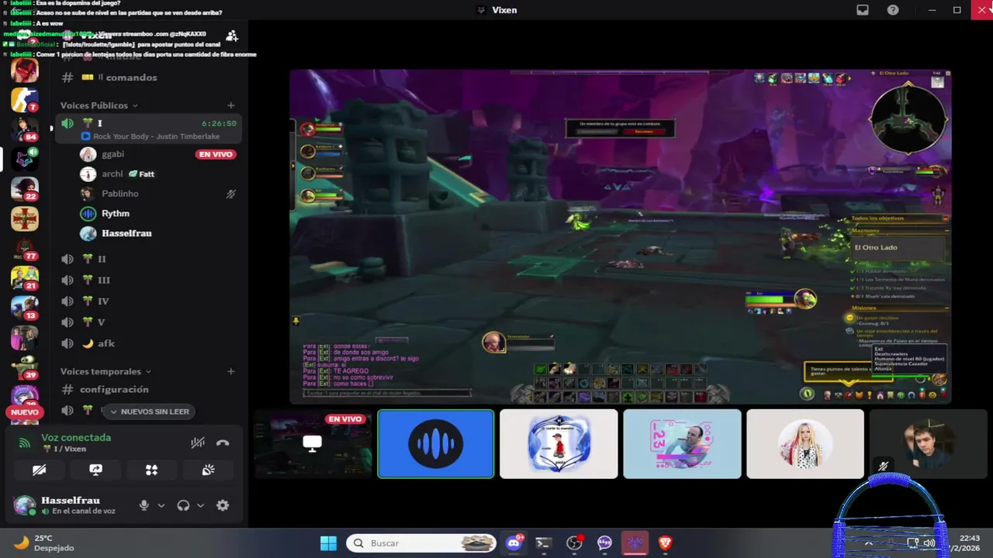Open the server icon with 77 badge
Image resolution: width=993 pixels, height=558 pixels.
tap(25, 248)
